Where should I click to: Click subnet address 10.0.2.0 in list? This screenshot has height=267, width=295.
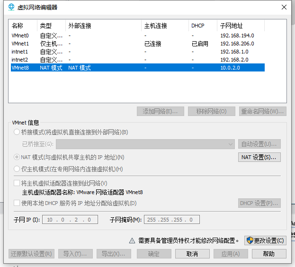[x=230, y=68]
